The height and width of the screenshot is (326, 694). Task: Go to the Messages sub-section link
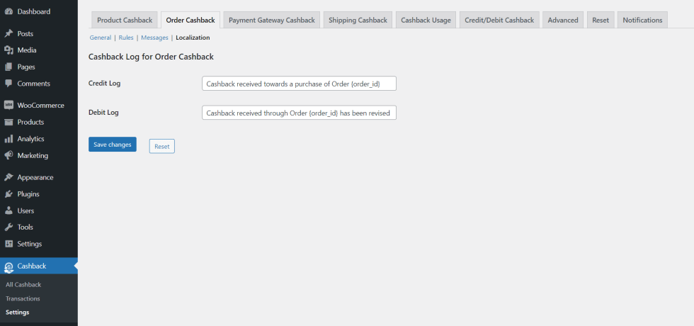click(154, 38)
